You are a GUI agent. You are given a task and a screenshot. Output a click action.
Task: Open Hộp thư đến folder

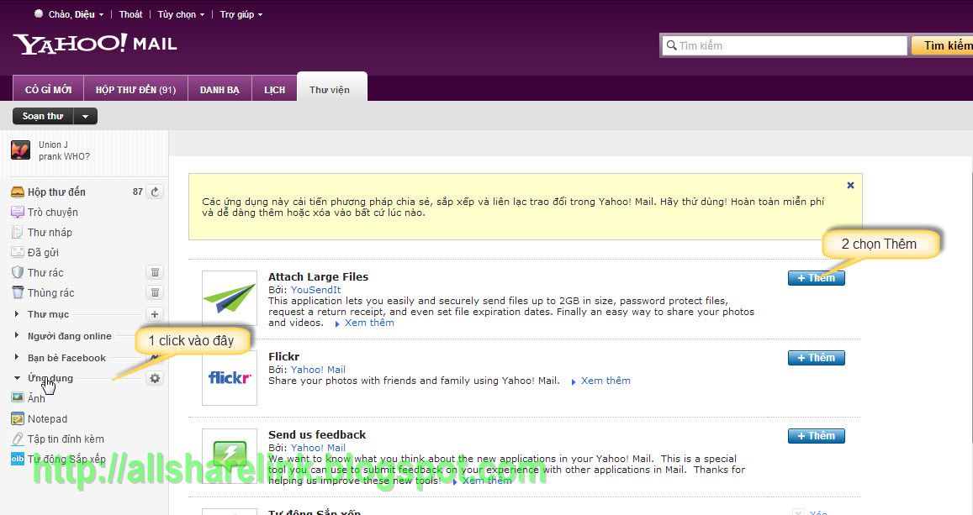click(x=56, y=192)
